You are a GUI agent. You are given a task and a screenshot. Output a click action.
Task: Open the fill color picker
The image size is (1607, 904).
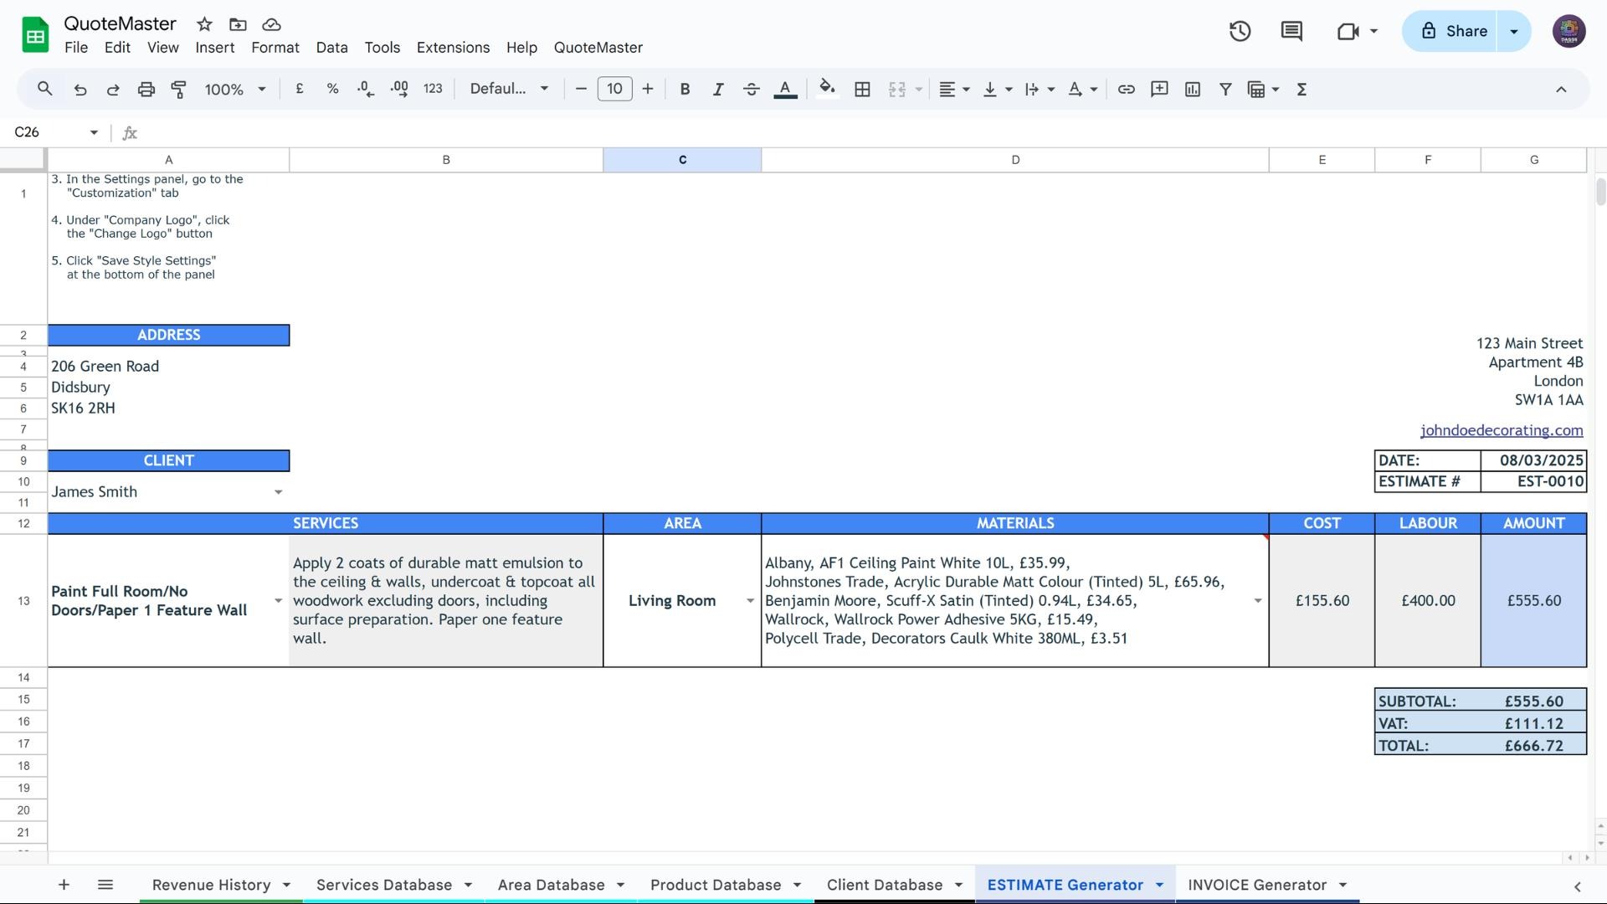tap(827, 90)
